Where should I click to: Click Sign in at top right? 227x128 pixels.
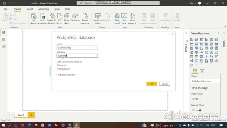click(x=193, y=3)
